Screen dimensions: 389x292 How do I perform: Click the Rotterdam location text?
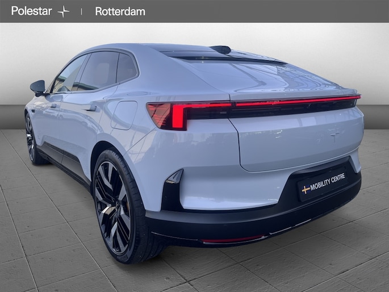pos(120,12)
